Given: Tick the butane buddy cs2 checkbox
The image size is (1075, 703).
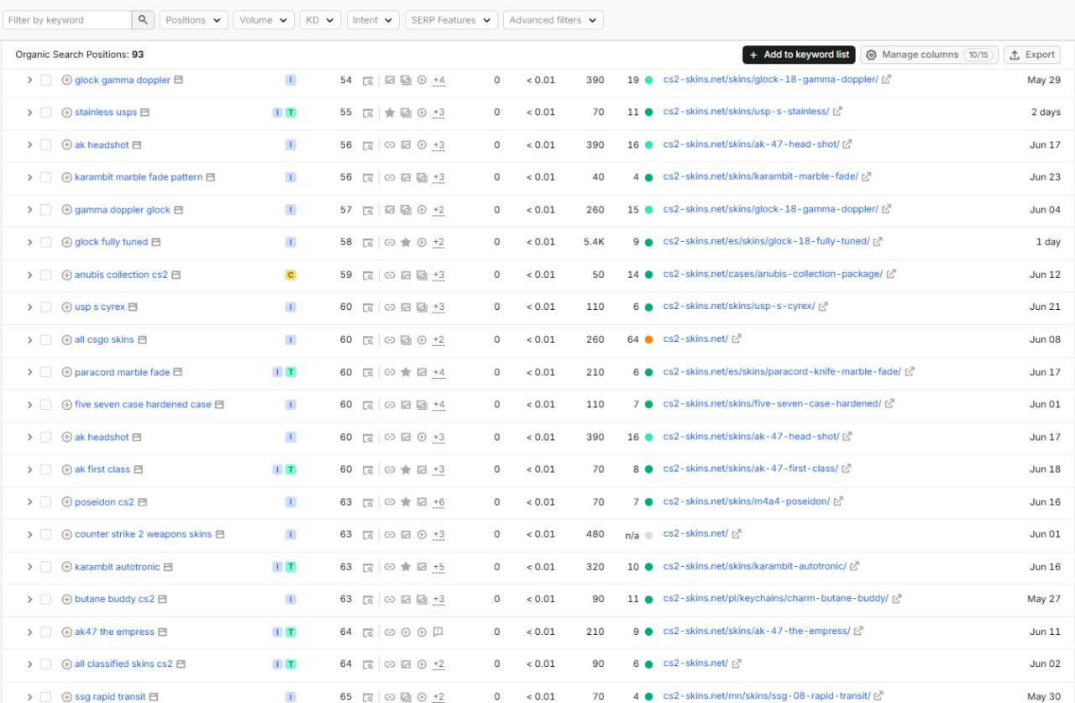Looking at the screenshot, I should pyautogui.click(x=46, y=600).
